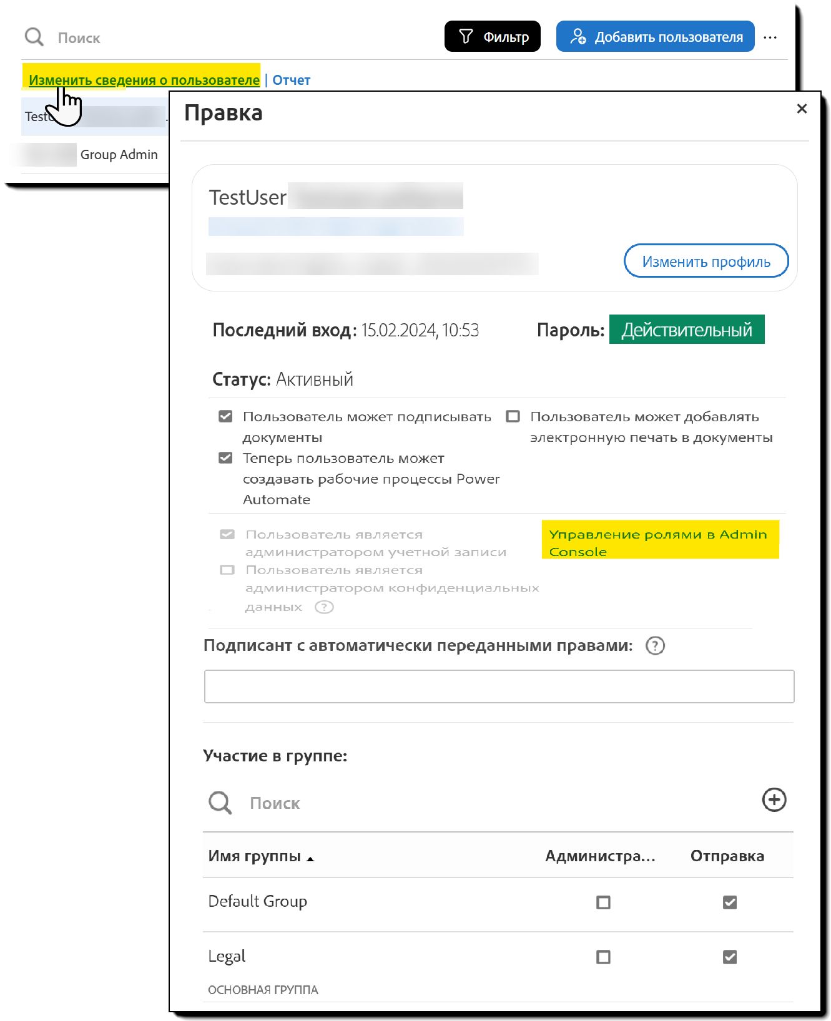Screen dimensions: 831x1021
Task: Select the Default Group row name
Action: [x=258, y=902]
